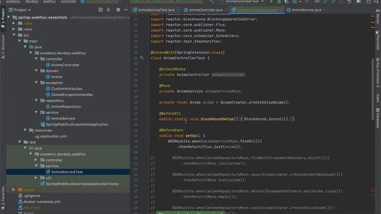Screen dimensions: 381x214
Task: Select SpringWebfluxEssentialsApplicationTests class
Action: click(79, 184)
